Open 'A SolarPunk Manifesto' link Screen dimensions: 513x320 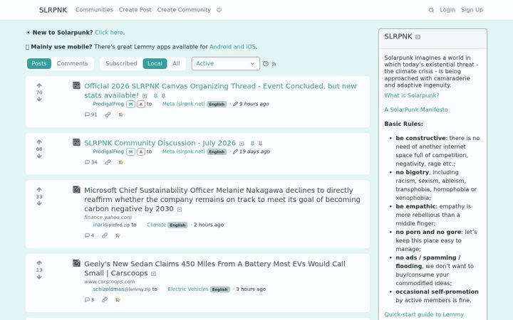click(416, 110)
